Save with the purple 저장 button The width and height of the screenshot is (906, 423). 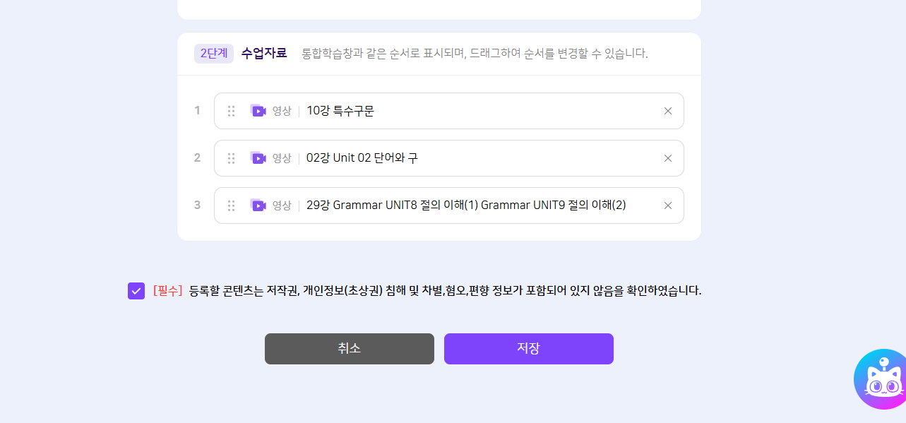coord(528,349)
